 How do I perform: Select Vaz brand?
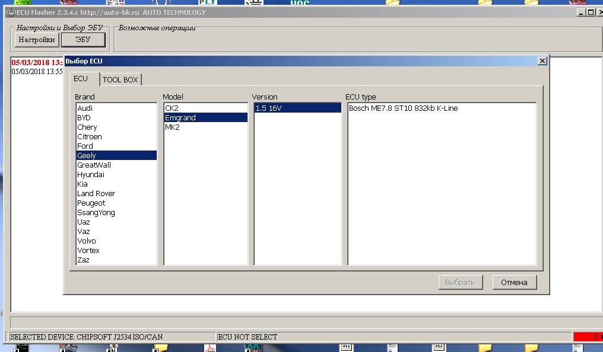(x=116, y=232)
